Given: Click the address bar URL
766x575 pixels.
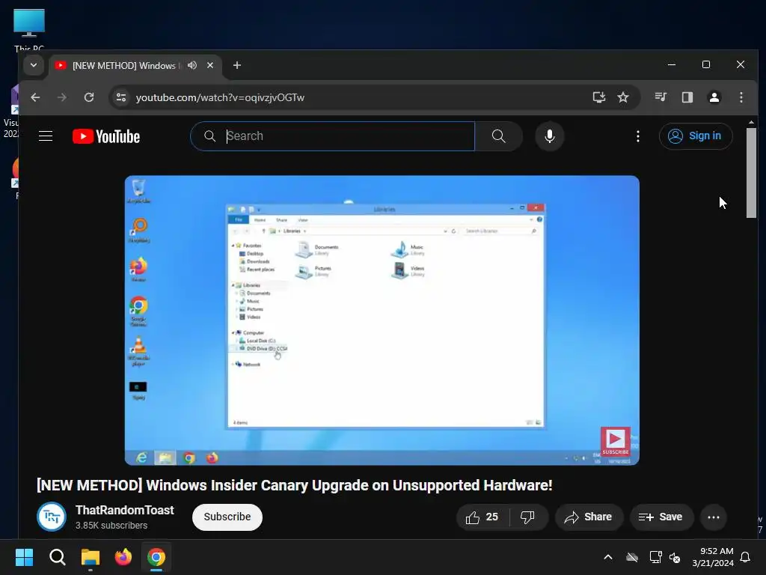Looking at the screenshot, I should pos(220,97).
